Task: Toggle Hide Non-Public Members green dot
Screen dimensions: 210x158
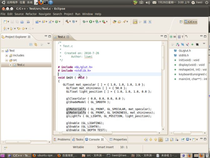Action: [192, 44]
